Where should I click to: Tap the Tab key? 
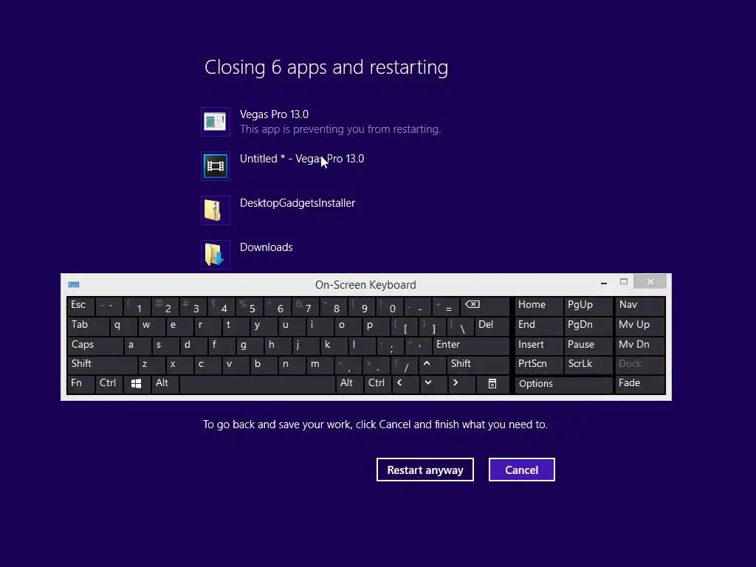[88, 326]
